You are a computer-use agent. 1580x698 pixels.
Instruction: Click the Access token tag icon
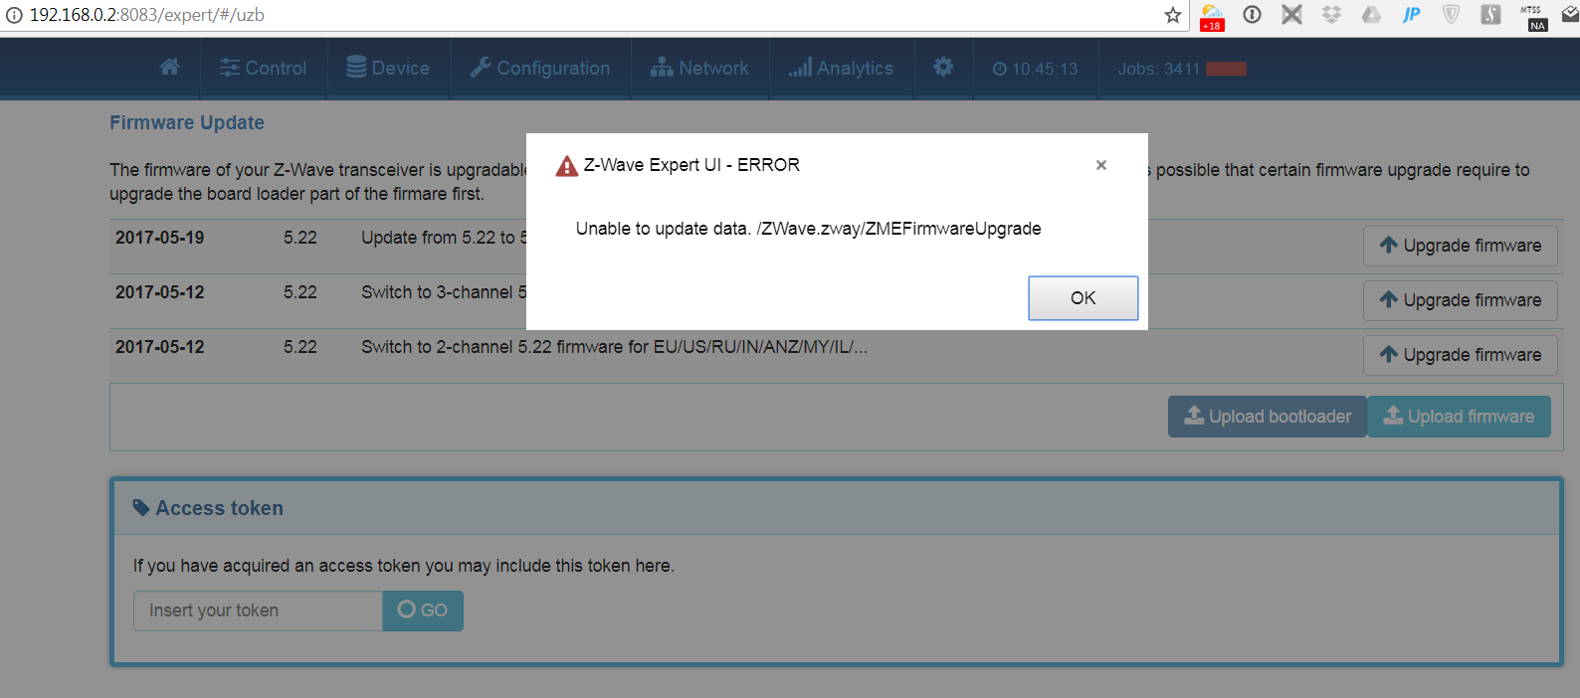[141, 508]
